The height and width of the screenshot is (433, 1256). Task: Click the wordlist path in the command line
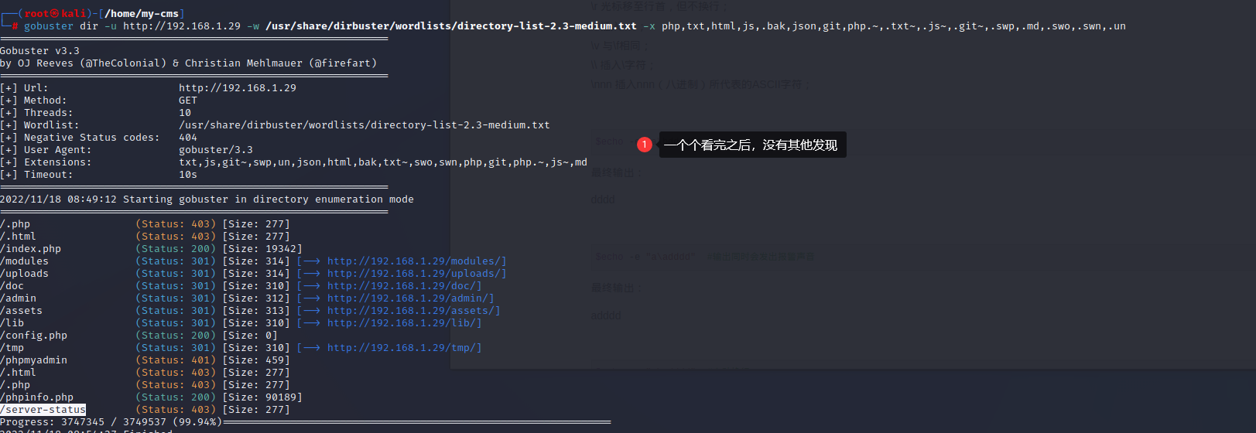pos(451,26)
